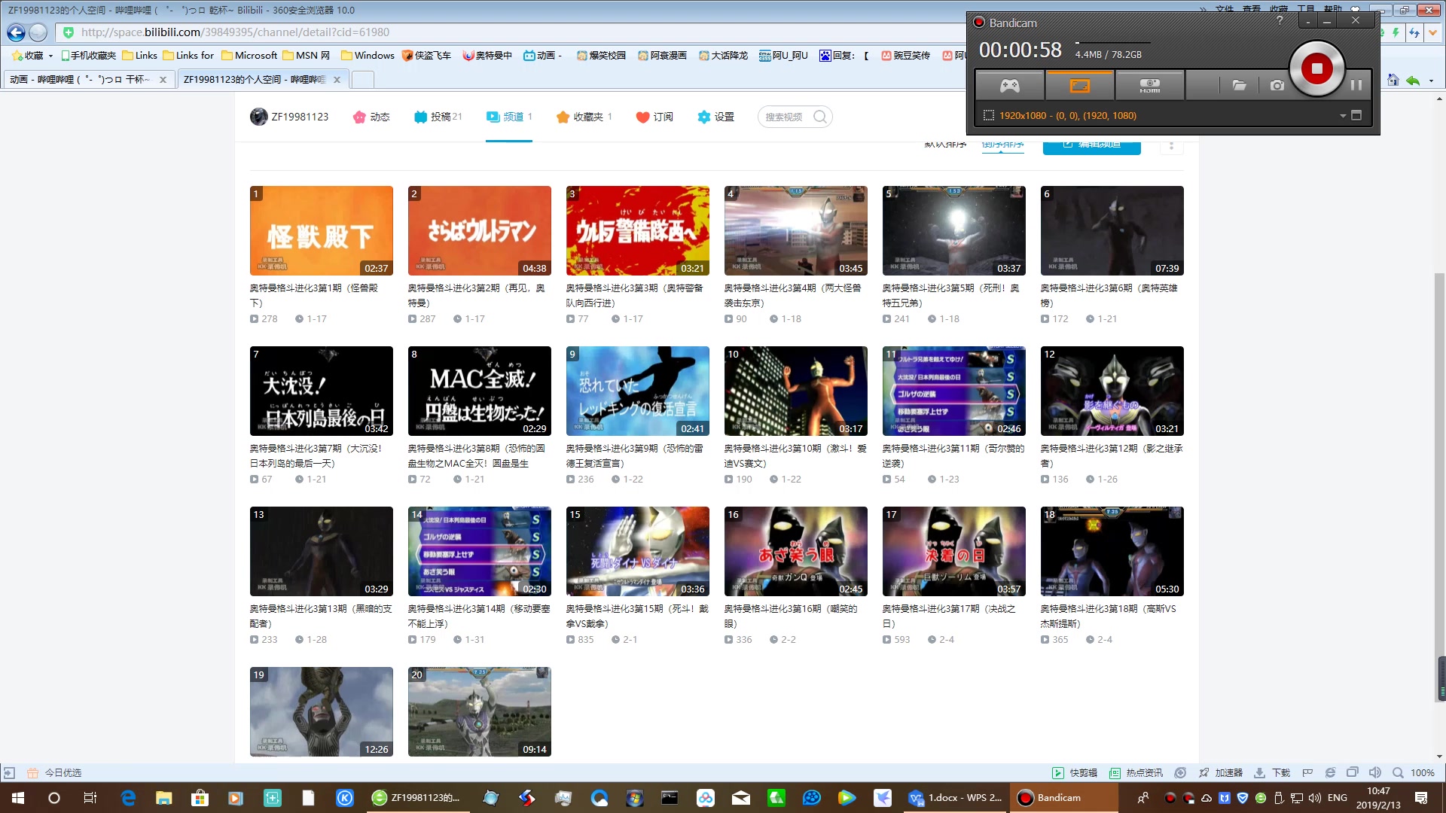1446x813 pixels.
Task: Click browser back arrow button
Action: point(16,32)
